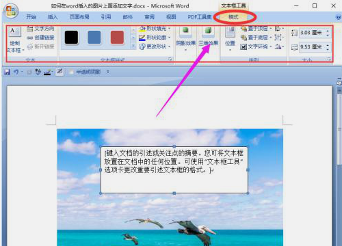The height and width of the screenshot is (246, 342).
Task: Click the Text Direction (文字方向) icon
Action: pyautogui.click(x=29, y=29)
